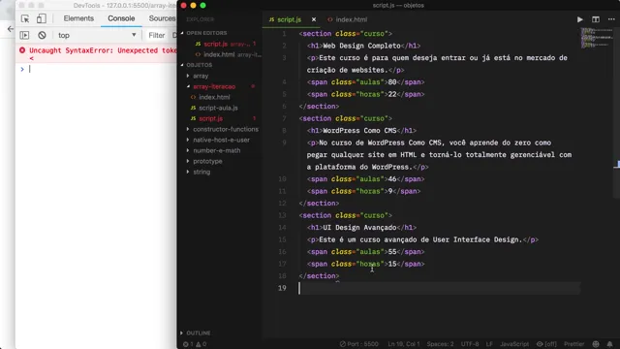Expand the constructor-functions folder

(226, 129)
